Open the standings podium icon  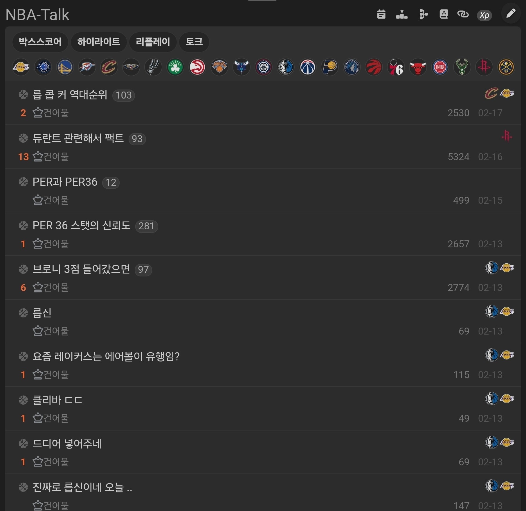tap(402, 14)
